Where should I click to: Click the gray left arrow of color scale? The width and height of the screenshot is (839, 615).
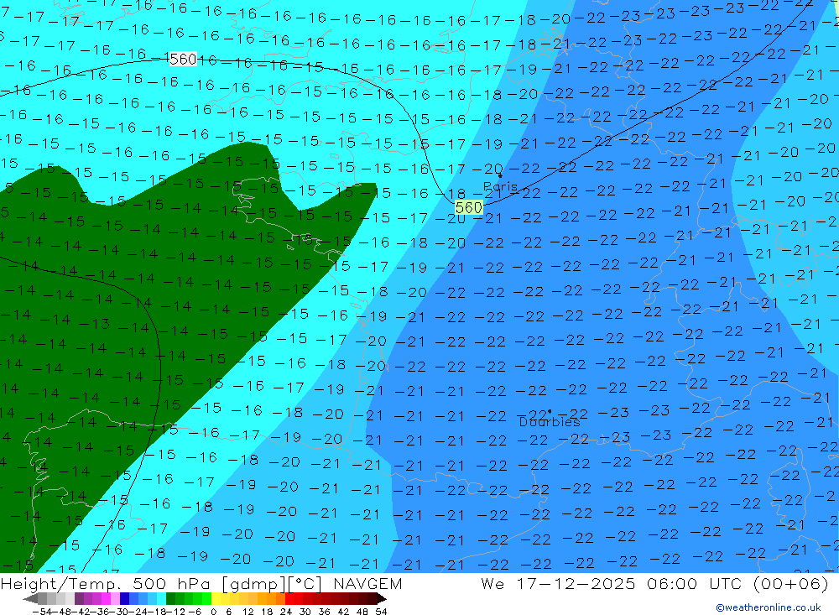click(30, 599)
